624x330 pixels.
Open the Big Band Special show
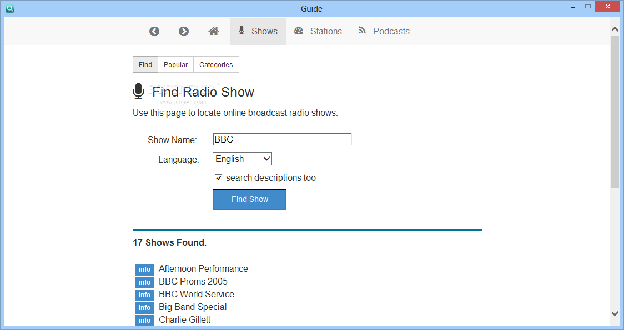coord(193,307)
